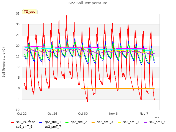Click the red sp2_Tsurface legend swatch
This screenshot has width=176, height=132.
12,122
